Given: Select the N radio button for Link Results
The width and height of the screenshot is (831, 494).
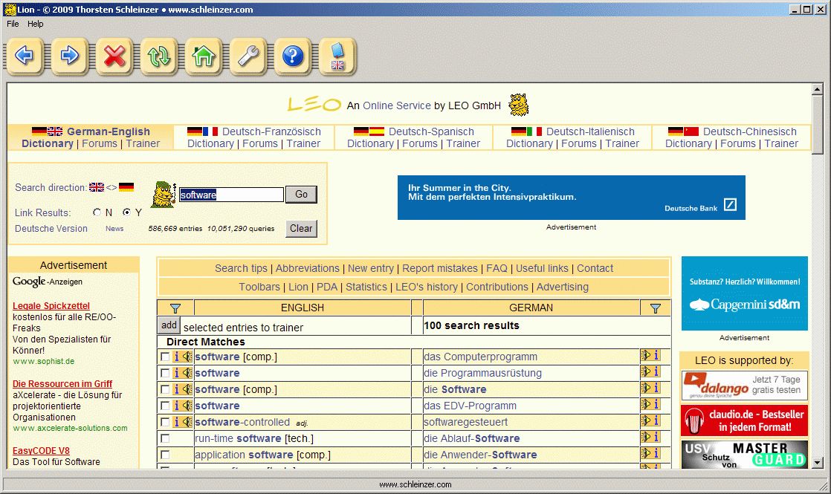Looking at the screenshot, I should pyautogui.click(x=97, y=212).
